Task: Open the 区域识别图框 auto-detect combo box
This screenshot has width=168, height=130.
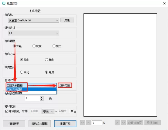Action: [31, 85]
